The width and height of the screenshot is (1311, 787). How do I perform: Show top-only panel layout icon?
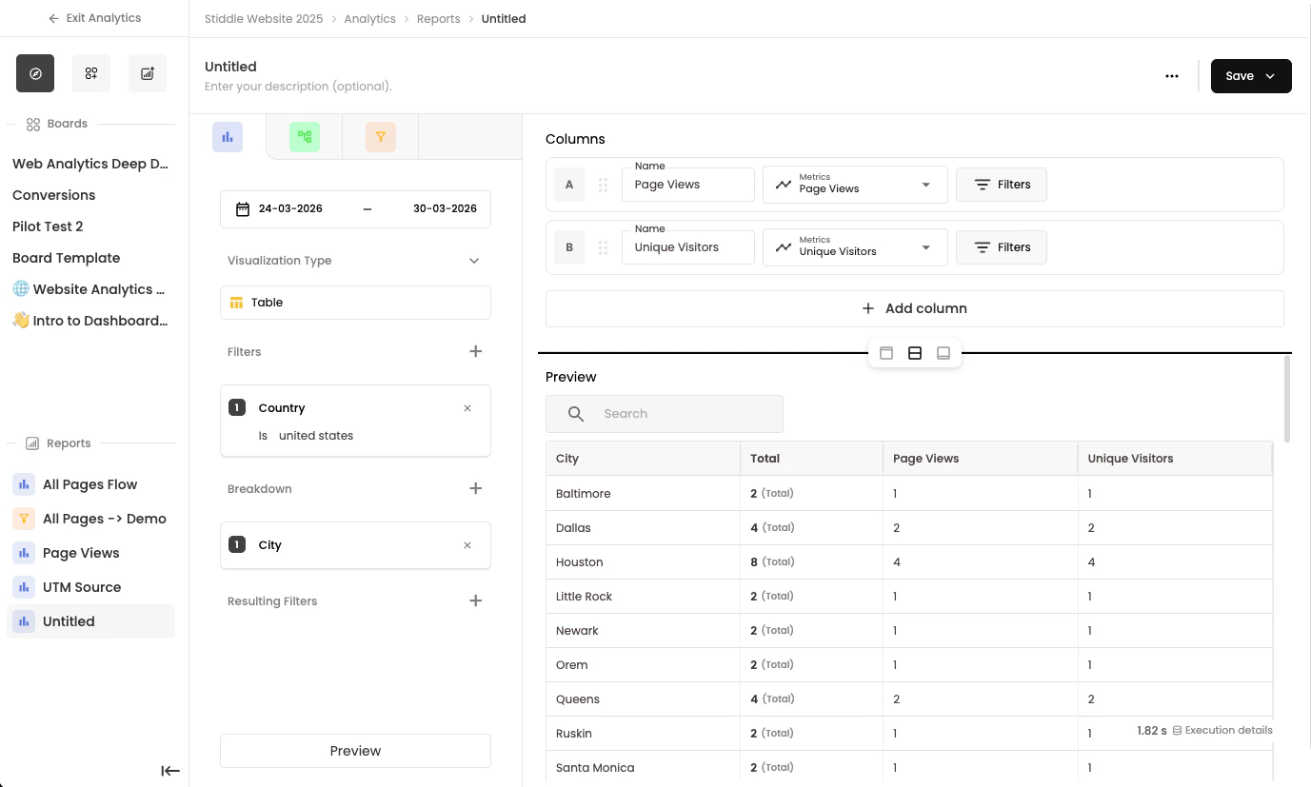pos(886,353)
